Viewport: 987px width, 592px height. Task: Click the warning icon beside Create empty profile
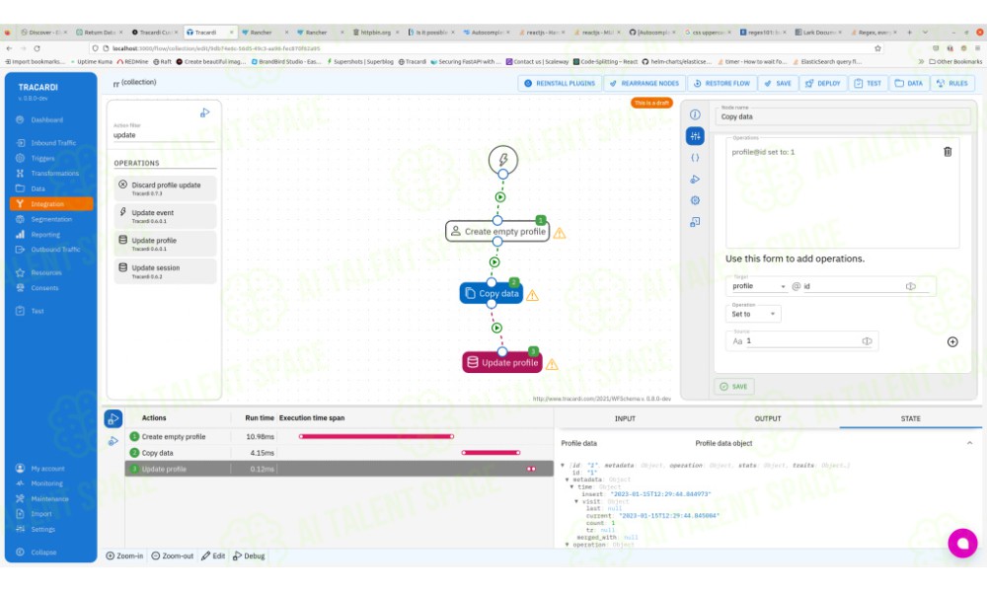click(560, 233)
